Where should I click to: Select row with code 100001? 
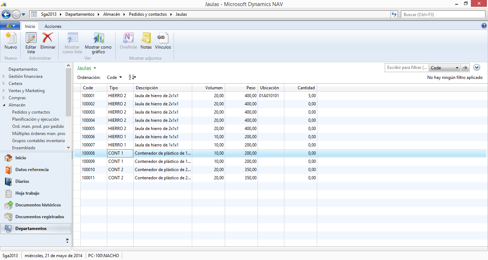[280, 96]
